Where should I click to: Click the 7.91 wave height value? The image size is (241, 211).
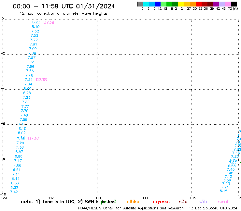click(x=33, y=44)
